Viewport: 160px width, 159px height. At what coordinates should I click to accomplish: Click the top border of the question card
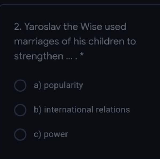[x=81, y=5]
